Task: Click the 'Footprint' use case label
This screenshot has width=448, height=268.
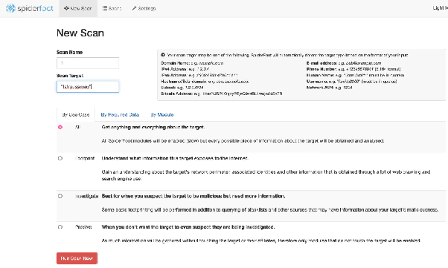Action: click(x=85, y=158)
